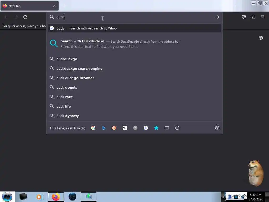Pick the duck donuts suggestion
Image resolution: width=269 pixels, height=202 pixels.
pyautogui.click(x=134, y=87)
